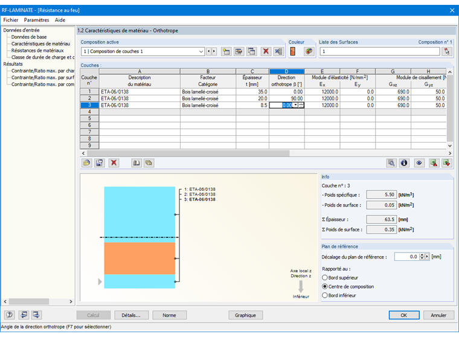This screenshot has width=459, height=337.
Task: Click the Détails... button
Action: (131, 315)
